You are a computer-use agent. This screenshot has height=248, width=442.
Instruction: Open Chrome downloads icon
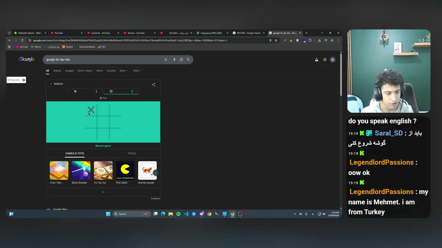tap(319, 40)
